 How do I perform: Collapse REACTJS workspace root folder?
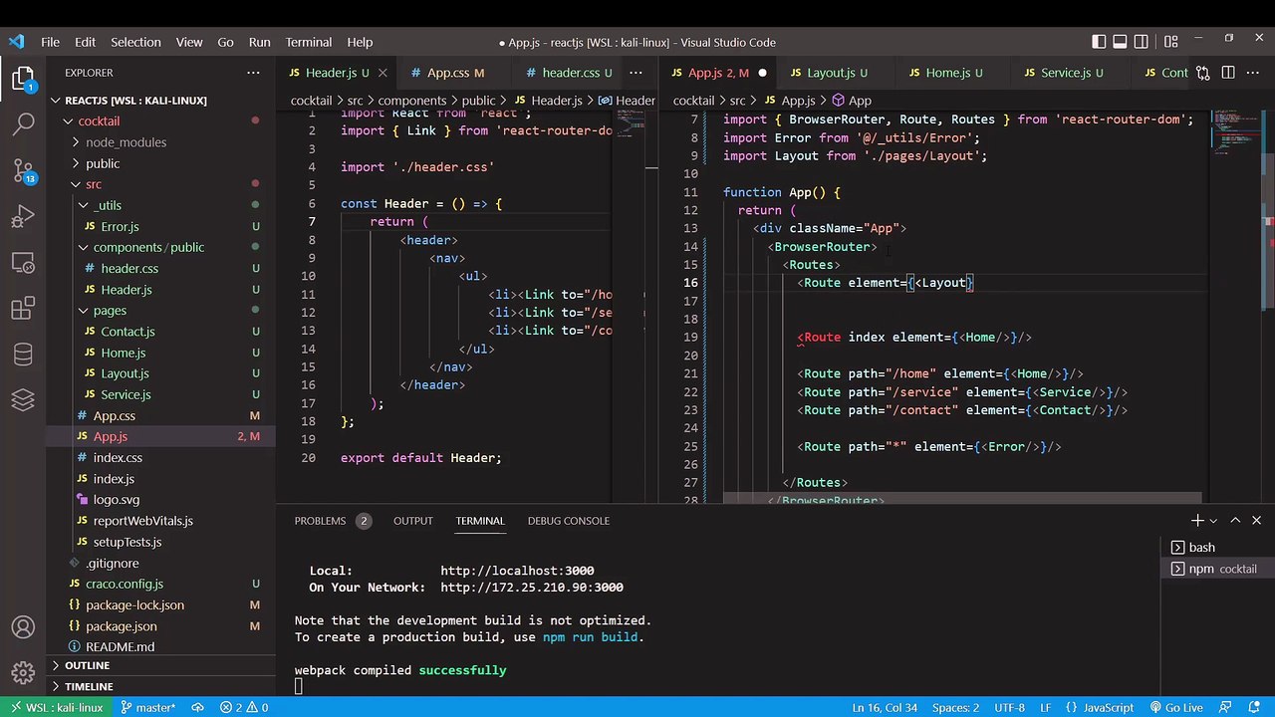pyautogui.click(x=57, y=101)
